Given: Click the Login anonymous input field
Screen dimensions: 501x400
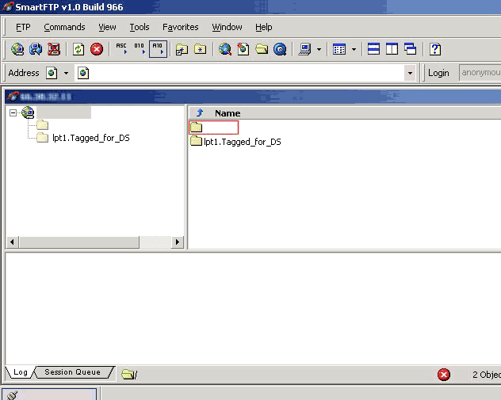Looking at the screenshot, I should point(480,73).
